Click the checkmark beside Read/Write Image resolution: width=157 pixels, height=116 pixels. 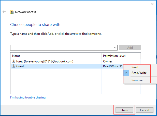[126, 73]
